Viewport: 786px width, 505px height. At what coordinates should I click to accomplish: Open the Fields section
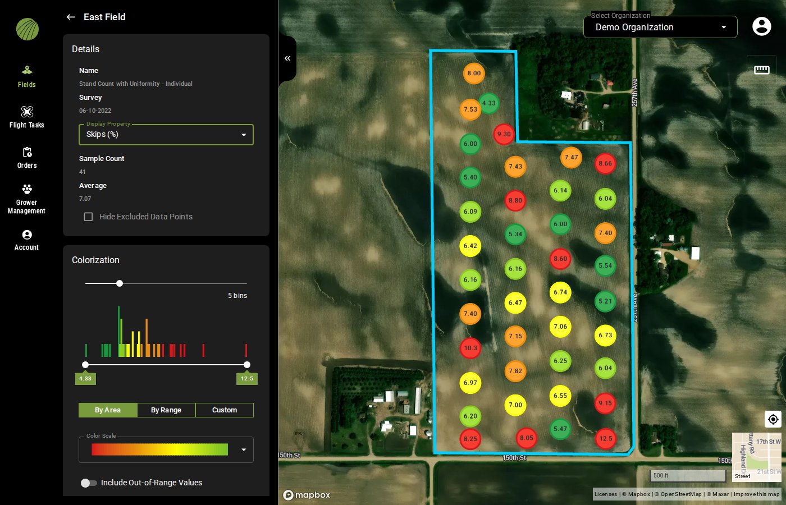(x=26, y=77)
